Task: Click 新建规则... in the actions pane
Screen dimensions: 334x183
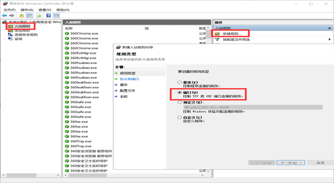Action: click(232, 34)
